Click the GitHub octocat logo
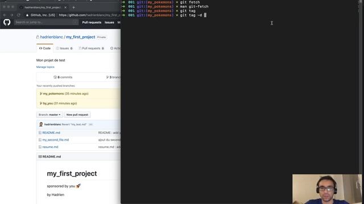Viewport: 364px width, 204px height. coord(7,22)
